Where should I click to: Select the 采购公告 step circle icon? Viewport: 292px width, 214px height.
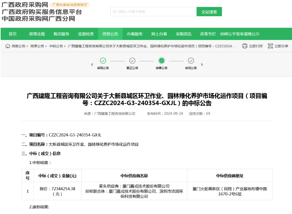point(103,61)
